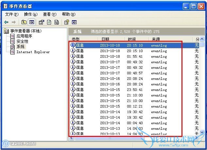Image resolution: width=207 pixels, height=150 pixels.
Task: Select Internet Explorer log in the tree
Action: coord(33,52)
